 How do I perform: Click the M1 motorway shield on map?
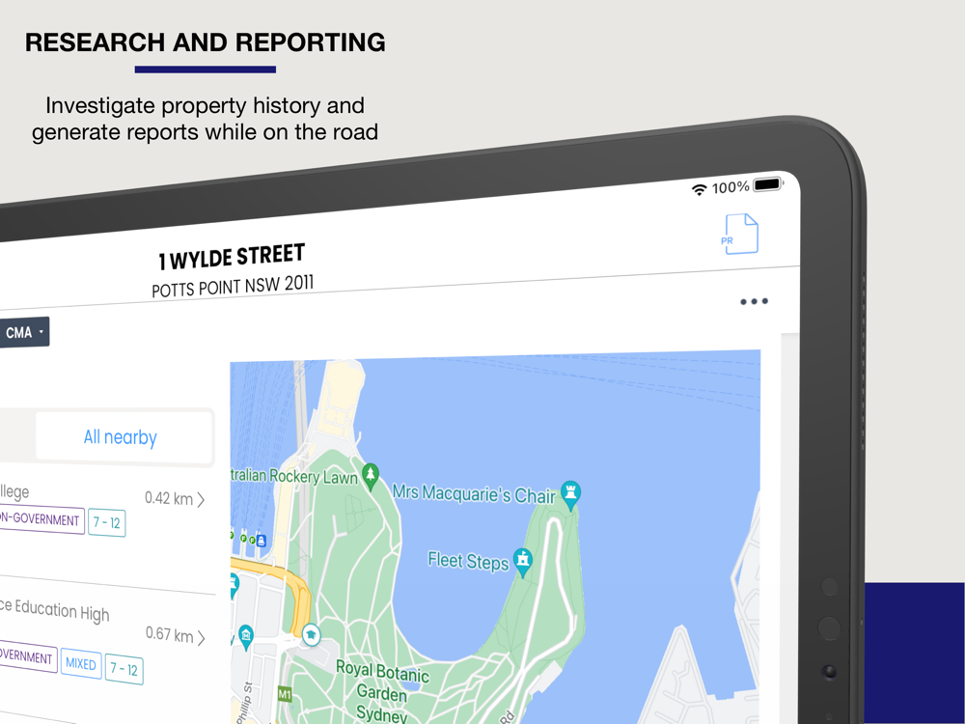(285, 694)
